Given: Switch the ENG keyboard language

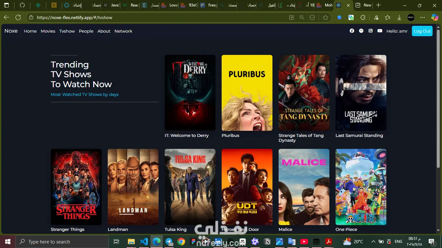Looking at the screenshot, I should (398, 242).
